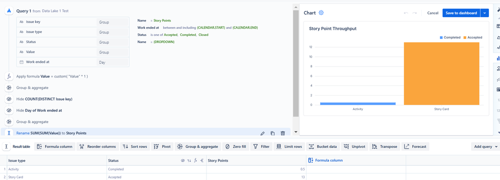Click the Story Points column header

click(257, 160)
